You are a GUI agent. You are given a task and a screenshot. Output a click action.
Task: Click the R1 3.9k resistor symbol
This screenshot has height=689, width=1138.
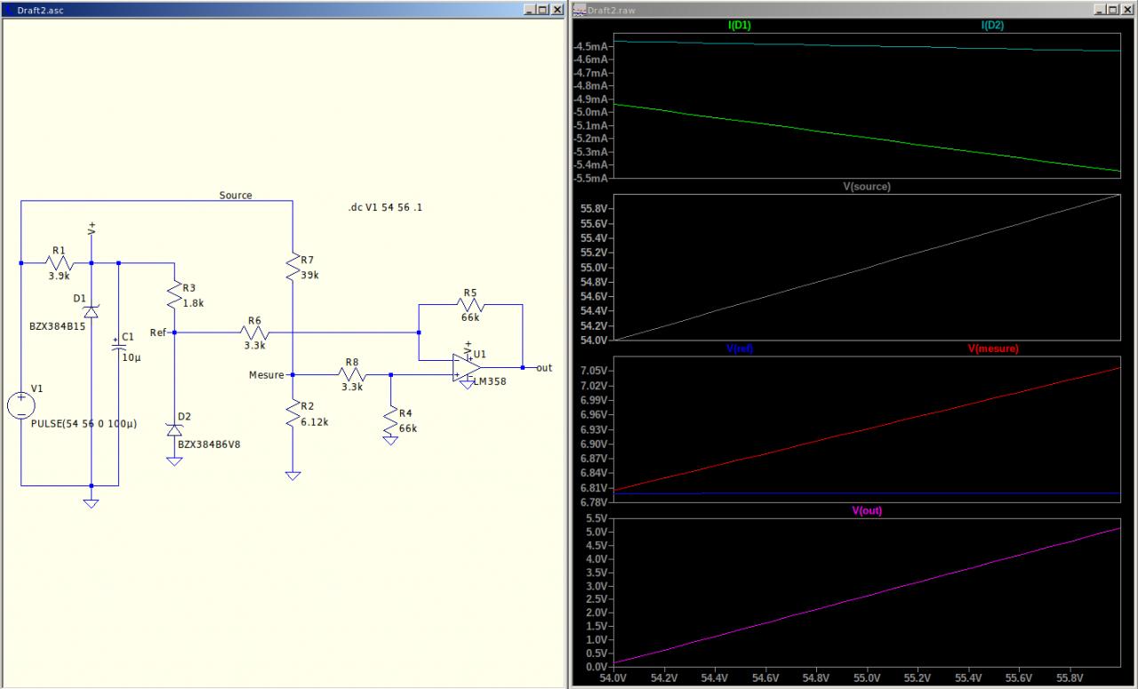59,263
